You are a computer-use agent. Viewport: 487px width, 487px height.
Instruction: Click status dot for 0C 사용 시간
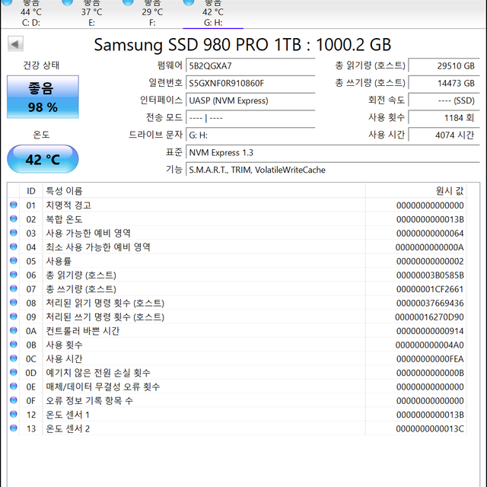click(14, 358)
